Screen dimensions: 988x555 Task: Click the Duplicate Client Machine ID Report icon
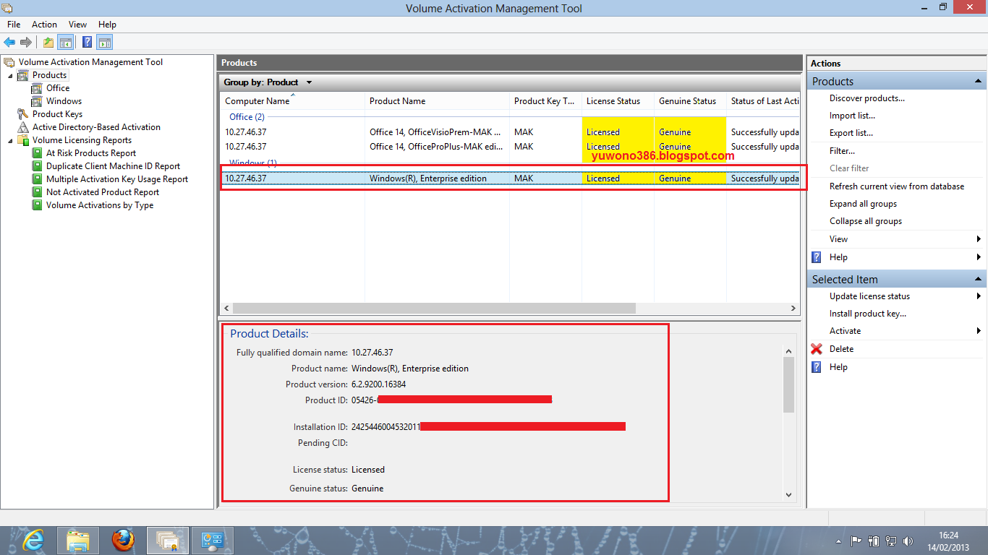pyautogui.click(x=37, y=166)
